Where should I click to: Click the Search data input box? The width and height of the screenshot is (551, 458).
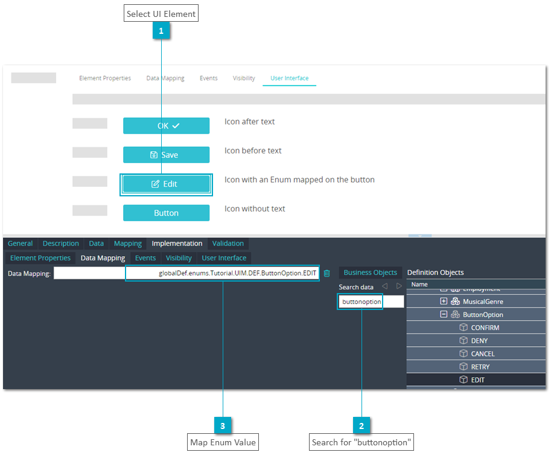[371, 302]
